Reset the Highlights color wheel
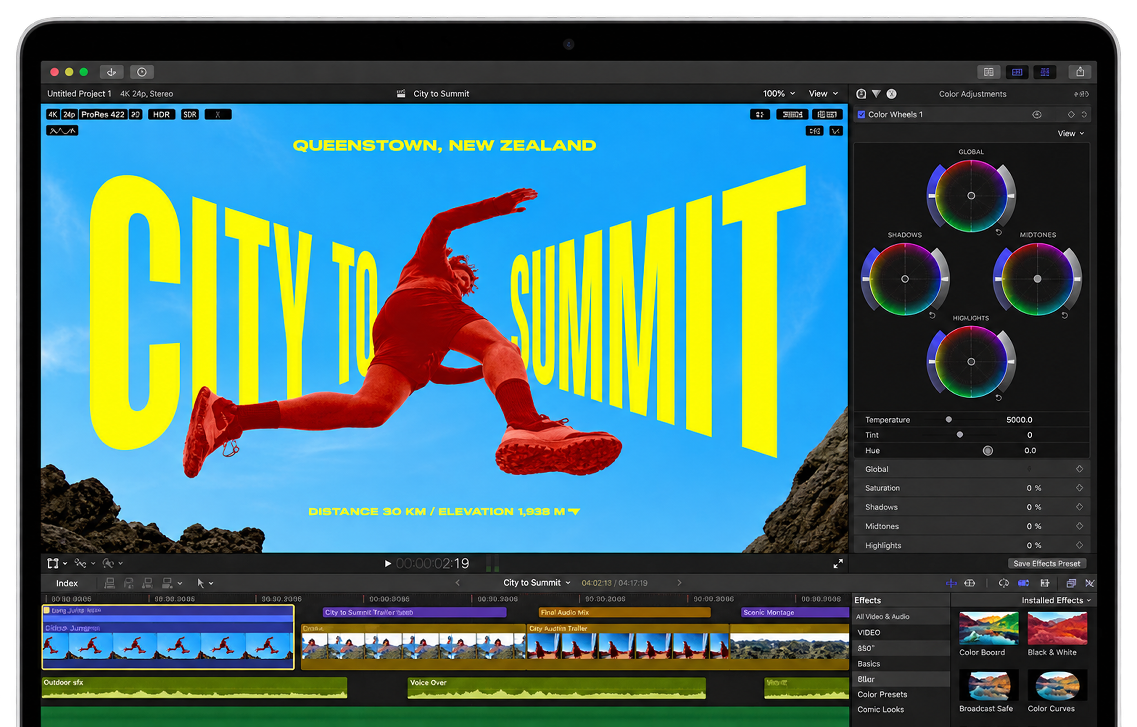This screenshot has height=727, width=1137. click(x=998, y=397)
